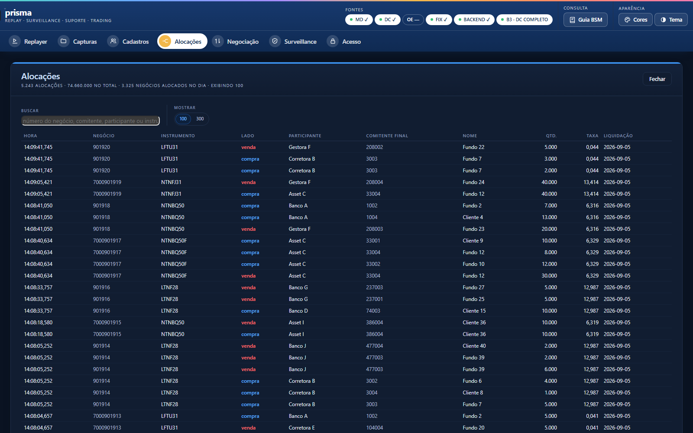Toggle the OE source pill
This screenshot has height=433, width=693.
413,19
